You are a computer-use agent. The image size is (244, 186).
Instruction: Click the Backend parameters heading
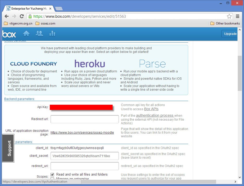click(x=20, y=99)
